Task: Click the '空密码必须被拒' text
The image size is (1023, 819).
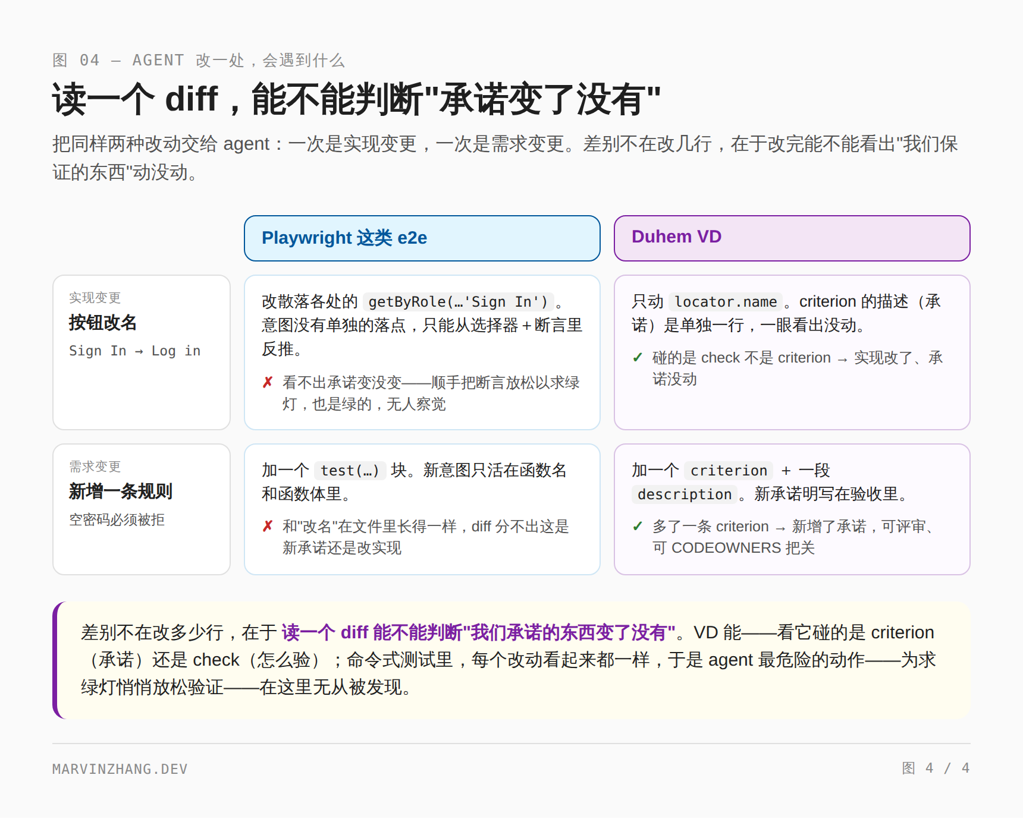Action: (x=117, y=520)
